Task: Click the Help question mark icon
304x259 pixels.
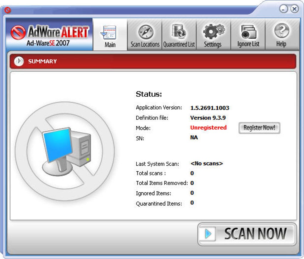Action: pos(282,31)
